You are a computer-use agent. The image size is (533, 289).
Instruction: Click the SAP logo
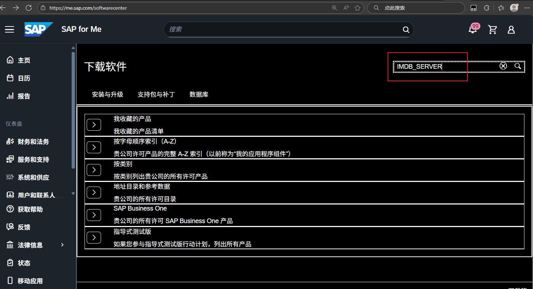(39, 29)
